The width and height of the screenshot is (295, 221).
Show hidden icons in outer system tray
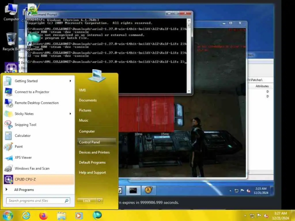pos(245,216)
